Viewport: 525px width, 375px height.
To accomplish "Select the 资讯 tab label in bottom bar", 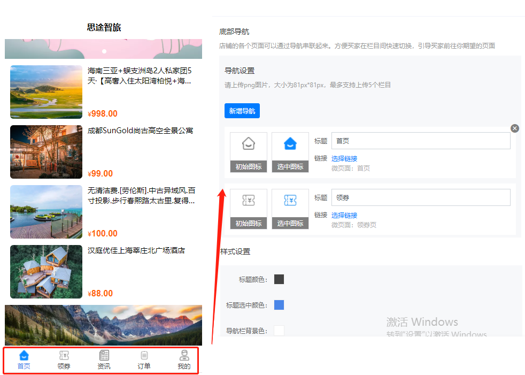I will click(x=104, y=366).
